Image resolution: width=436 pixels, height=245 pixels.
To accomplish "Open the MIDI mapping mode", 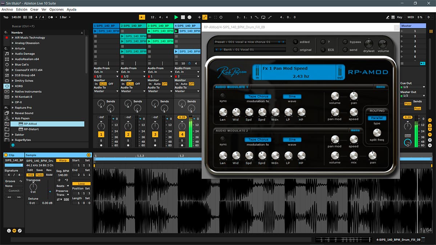I will click(x=411, y=17).
